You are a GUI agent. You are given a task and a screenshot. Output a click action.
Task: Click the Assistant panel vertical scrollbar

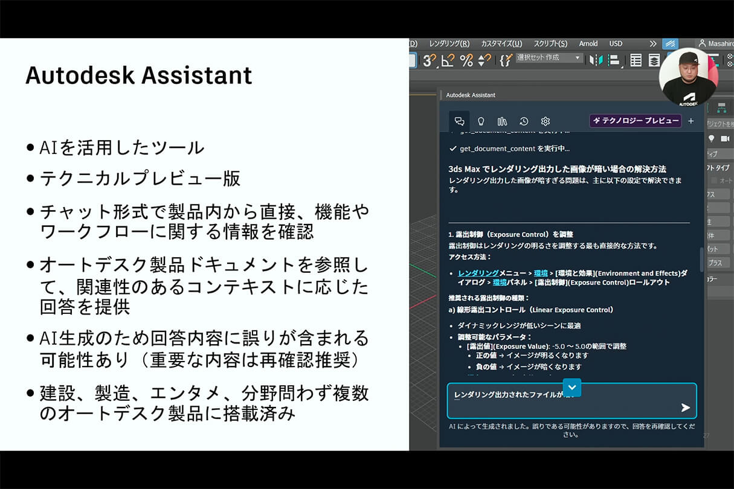point(701,260)
